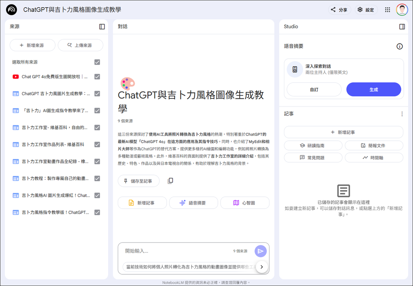
Task: Uncheck 吉卜力教程 source checkbox
Action: pyautogui.click(x=97, y=179)
